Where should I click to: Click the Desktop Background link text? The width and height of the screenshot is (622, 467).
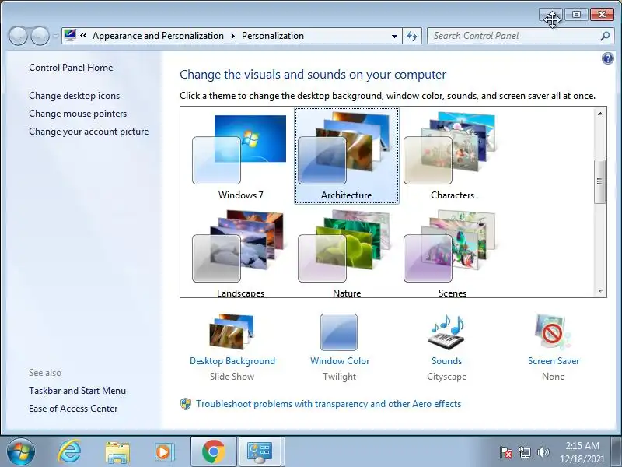(232, 361)
